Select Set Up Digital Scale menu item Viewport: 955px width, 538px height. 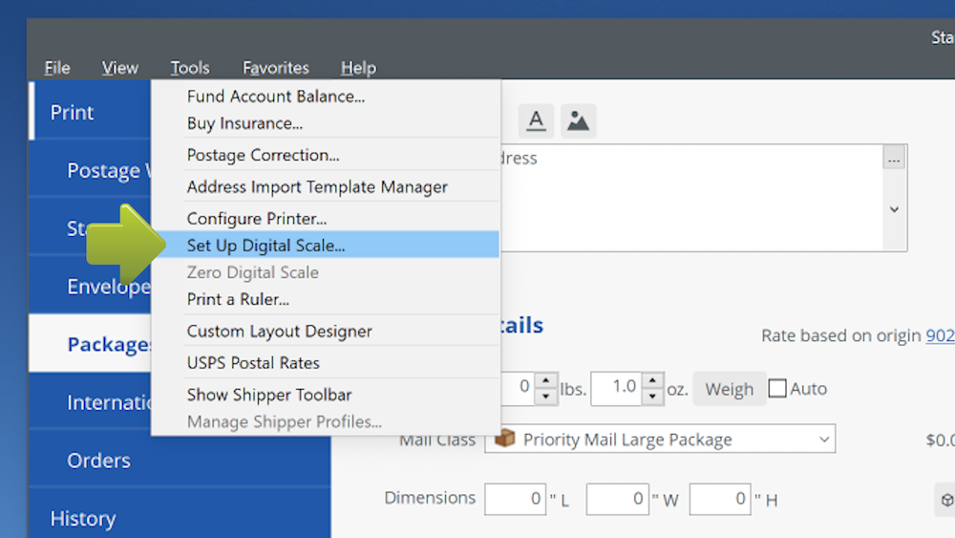pos(266,246)
